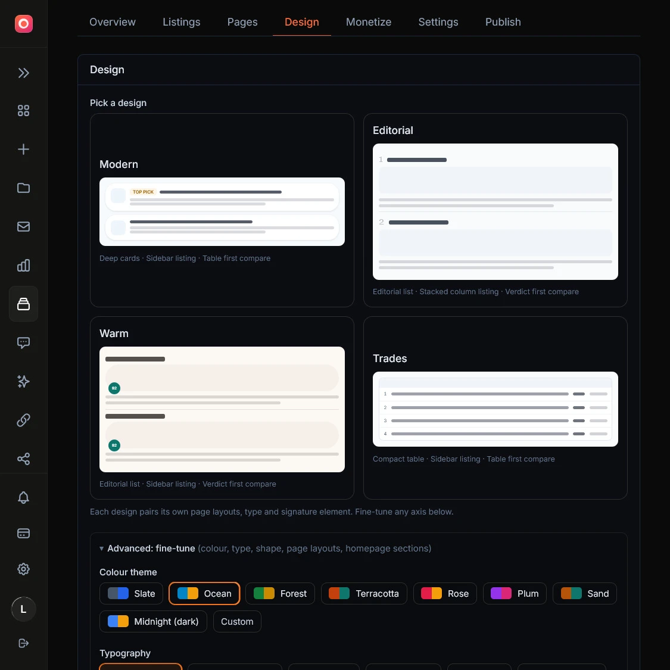
Task: Collapse the Advanced: fine-tune section
Action: (x=265, y=549)
